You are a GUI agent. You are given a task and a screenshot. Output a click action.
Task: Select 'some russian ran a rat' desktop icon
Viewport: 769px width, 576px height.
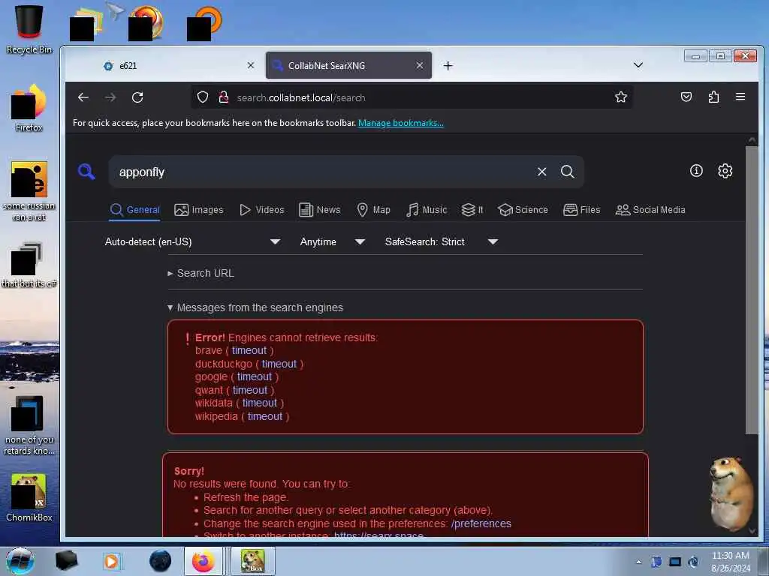(x=29, y=191)
